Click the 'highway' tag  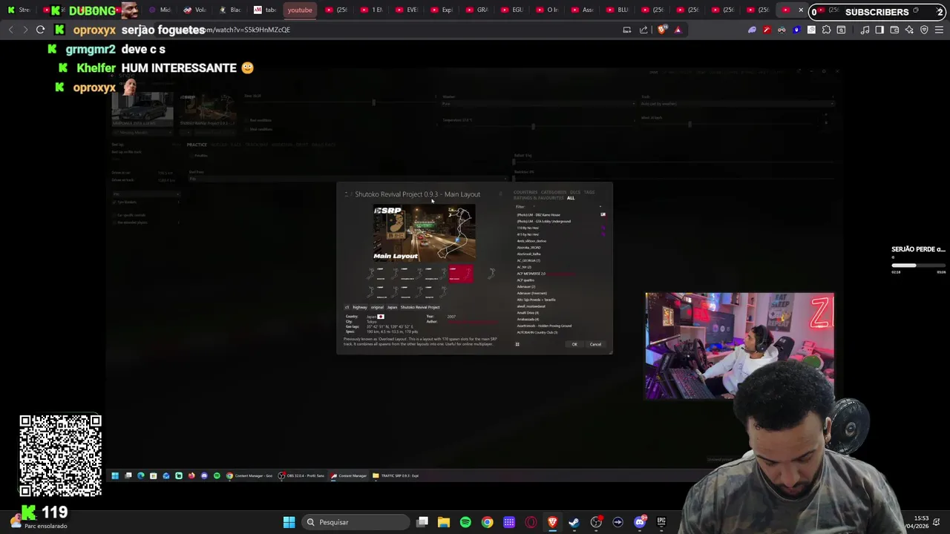pos(360,307)
